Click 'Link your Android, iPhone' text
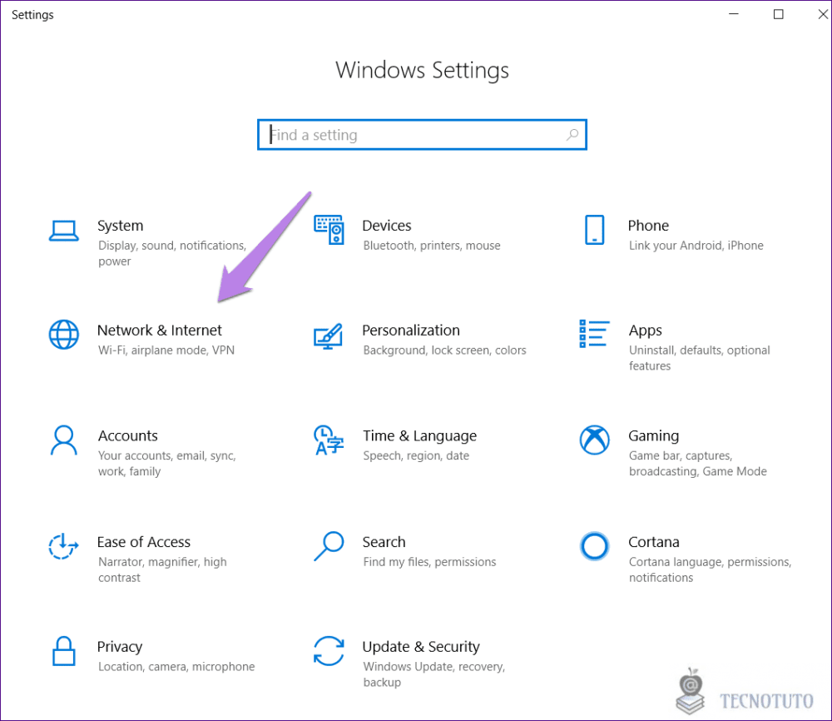832x721 pixels. click(x=696, y=246)
